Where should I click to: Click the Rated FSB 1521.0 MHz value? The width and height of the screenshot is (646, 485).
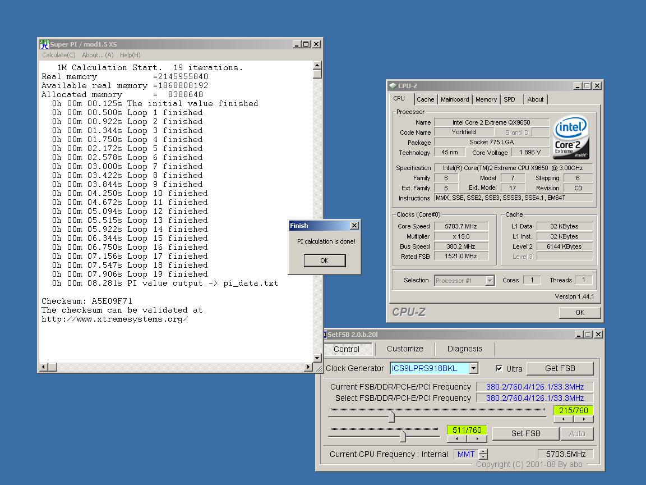[461, 256]
